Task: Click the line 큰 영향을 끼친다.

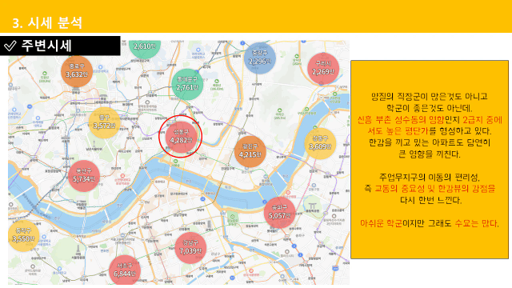Action: (430, 154)
